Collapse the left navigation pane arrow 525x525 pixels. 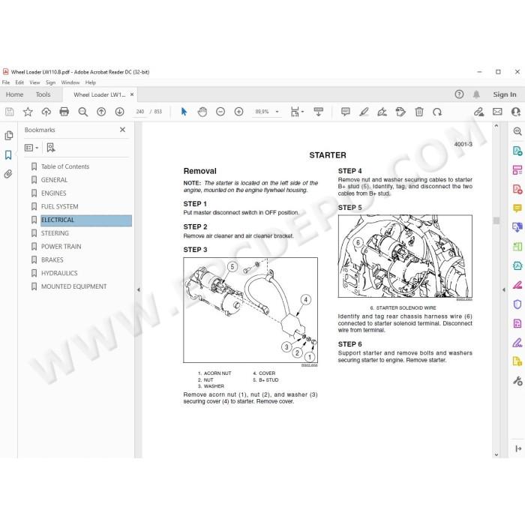coord(138,290)
